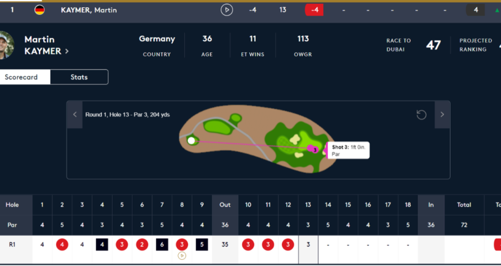The height and width of the screenshot is (266, 501).
Task: Click Martin Kaymer's profile photo
Action: click(x=6, y=44)
